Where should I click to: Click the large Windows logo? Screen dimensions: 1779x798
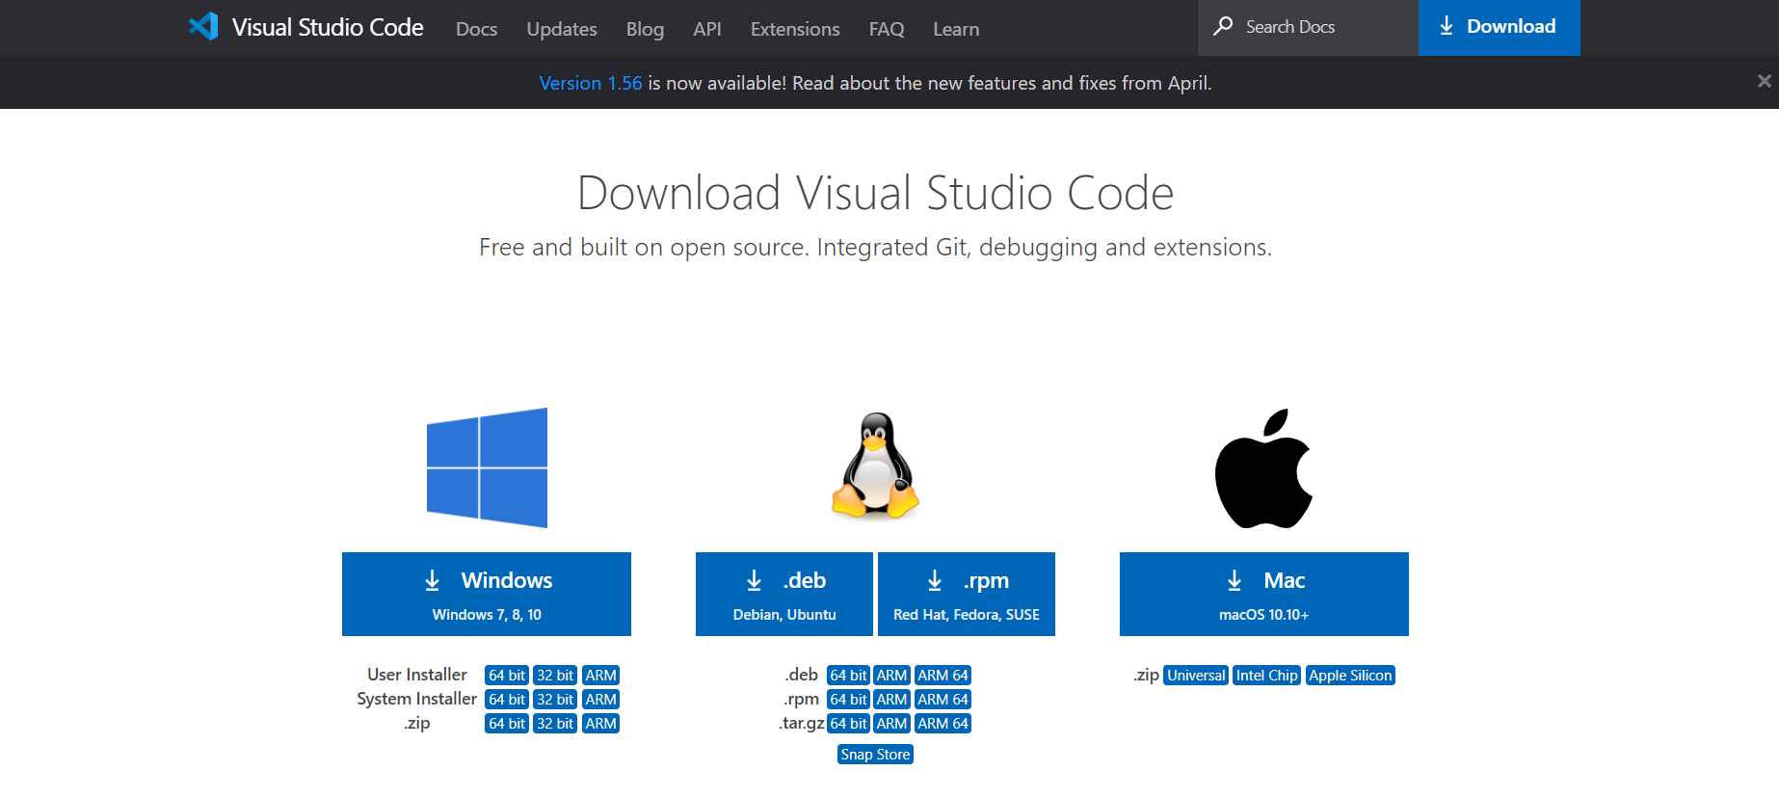pos(487,467)
